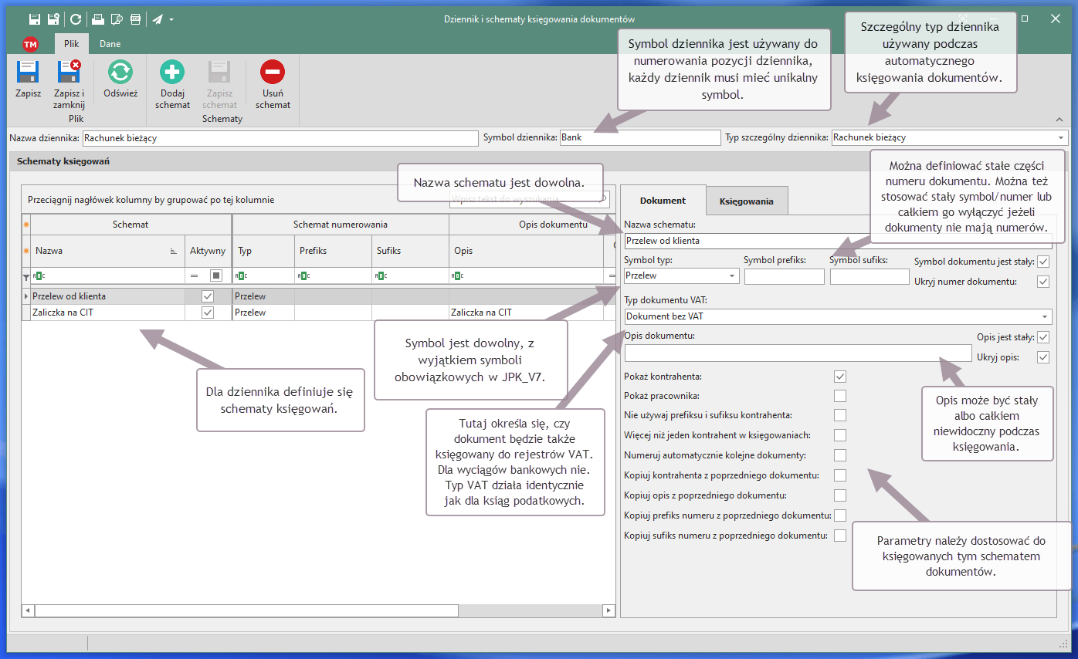The width and height of the screenshot is (1078, 659).
Task: Open the Dane ribbon tab
Action: coord(110,44)
